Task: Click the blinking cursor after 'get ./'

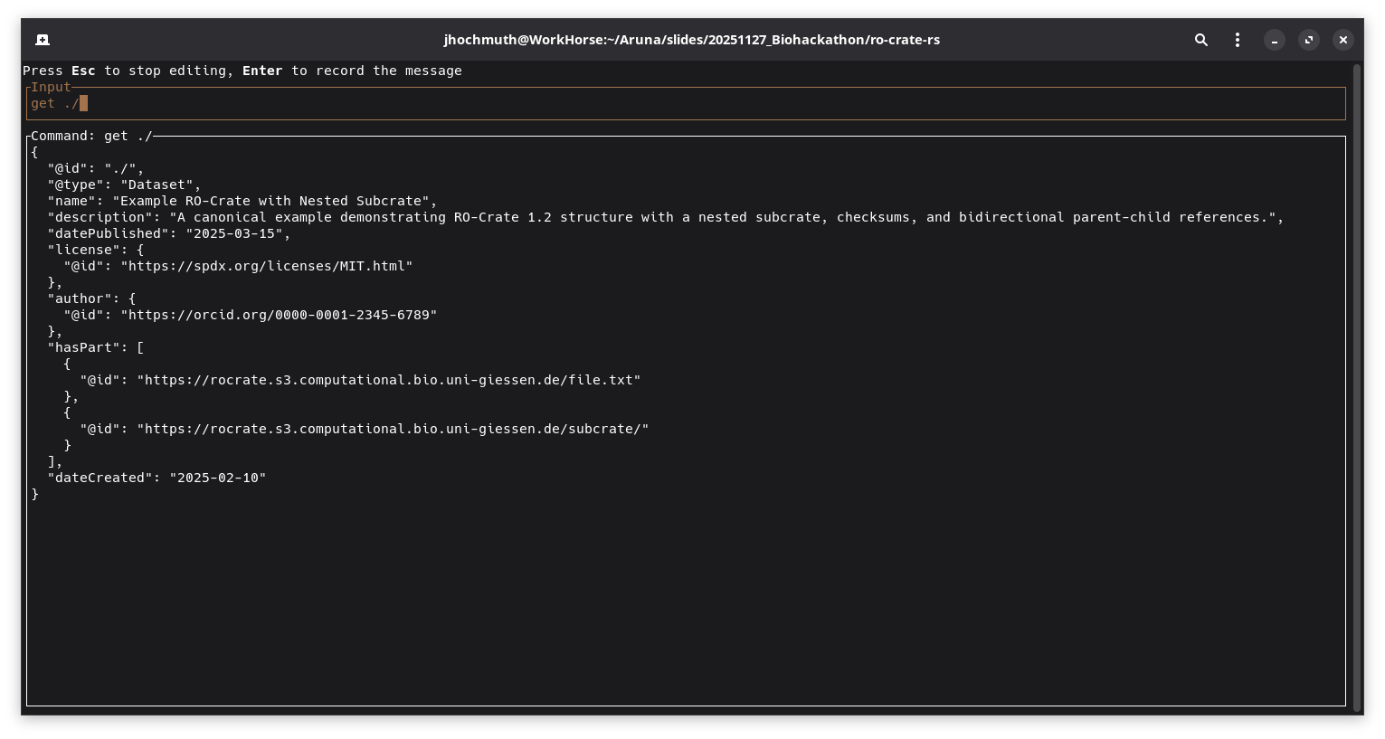Action: [x=82, y=103]
